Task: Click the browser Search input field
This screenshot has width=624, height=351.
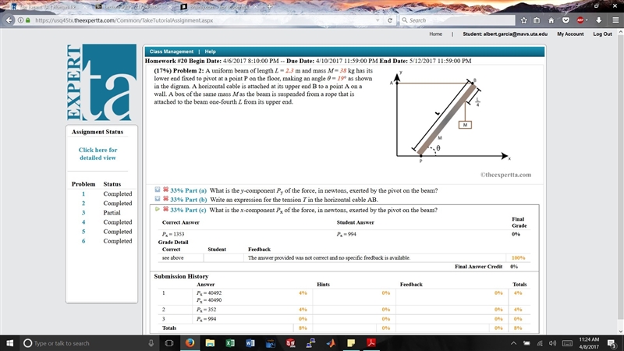Action: tap(458, 20)
